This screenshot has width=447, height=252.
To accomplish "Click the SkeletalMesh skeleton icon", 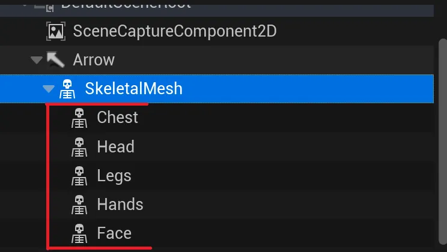I will 68,89.
